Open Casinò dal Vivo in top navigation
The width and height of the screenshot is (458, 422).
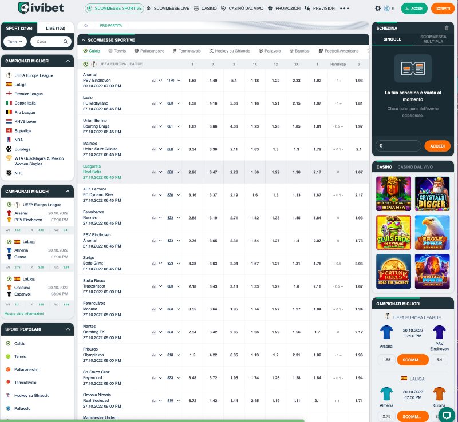(242, 9)
